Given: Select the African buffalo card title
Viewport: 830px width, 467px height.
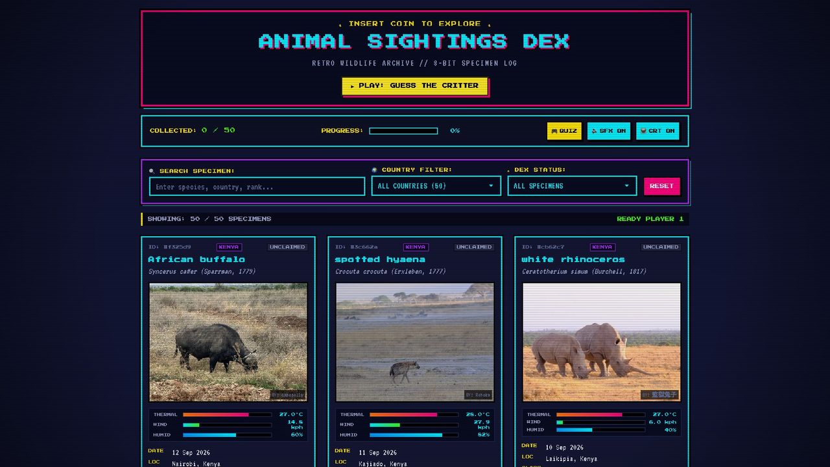Looking at the screenshot, I should pyautogui.click(x=197, y=259).
